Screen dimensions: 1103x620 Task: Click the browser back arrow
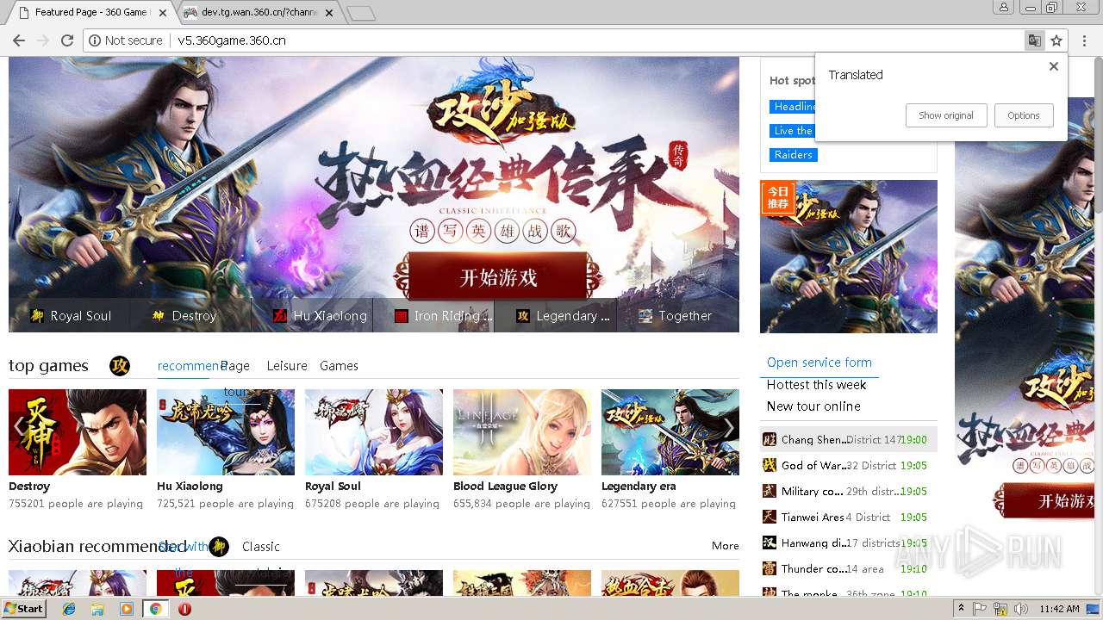pyautogui.click(x=19, y=40)
